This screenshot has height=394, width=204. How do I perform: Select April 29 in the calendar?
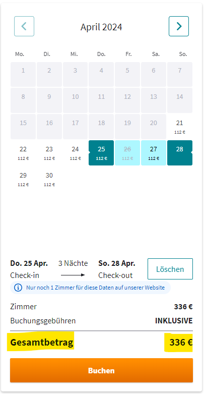(x=23, y=179)
